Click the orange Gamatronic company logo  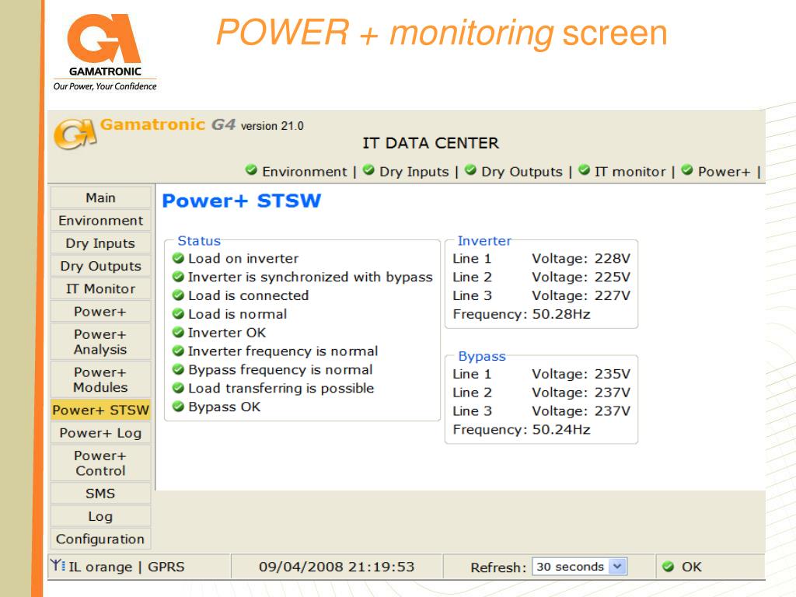[104, 52]
